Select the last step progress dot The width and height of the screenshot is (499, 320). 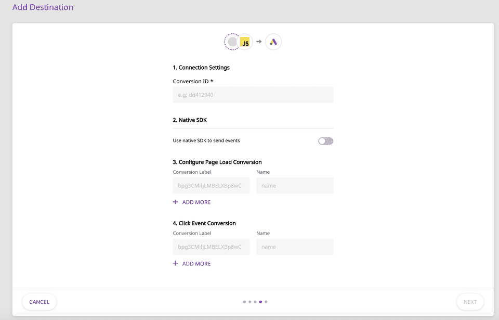point(266,302)
